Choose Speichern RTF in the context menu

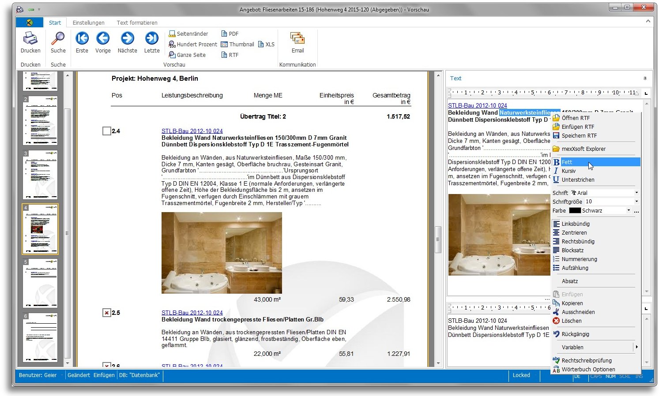tap(595, 135)
